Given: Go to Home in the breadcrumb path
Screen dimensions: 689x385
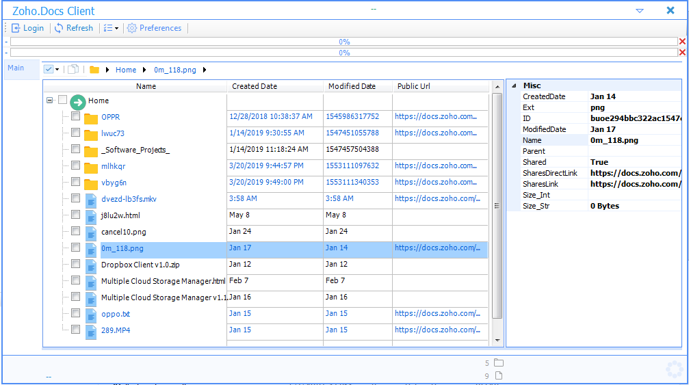Looking at the screenshot, I should (x=126, y=70).
